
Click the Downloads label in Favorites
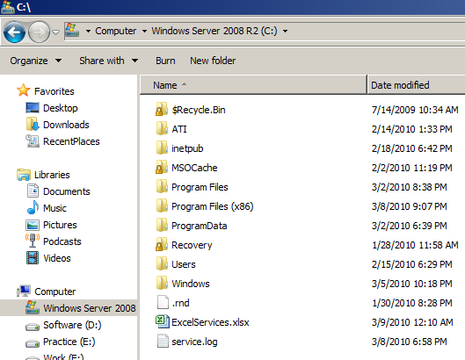tap(66, 125)
